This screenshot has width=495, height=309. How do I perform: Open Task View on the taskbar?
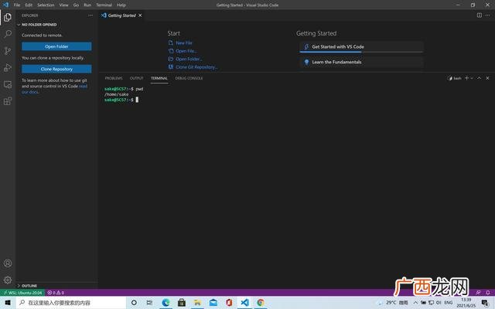[x=149, y=303]
